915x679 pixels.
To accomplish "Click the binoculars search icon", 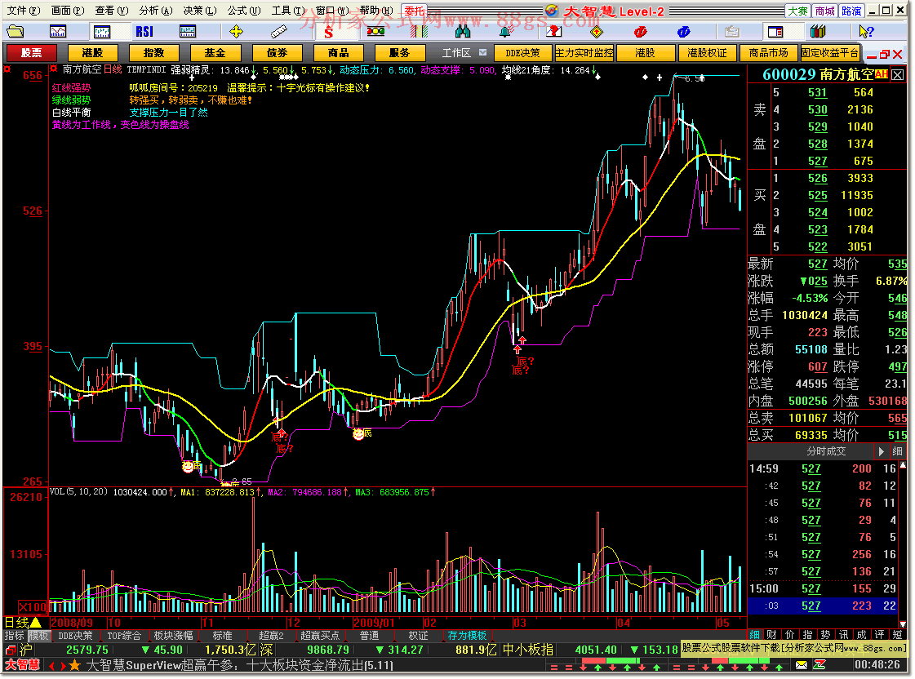I will pos(463,31).
